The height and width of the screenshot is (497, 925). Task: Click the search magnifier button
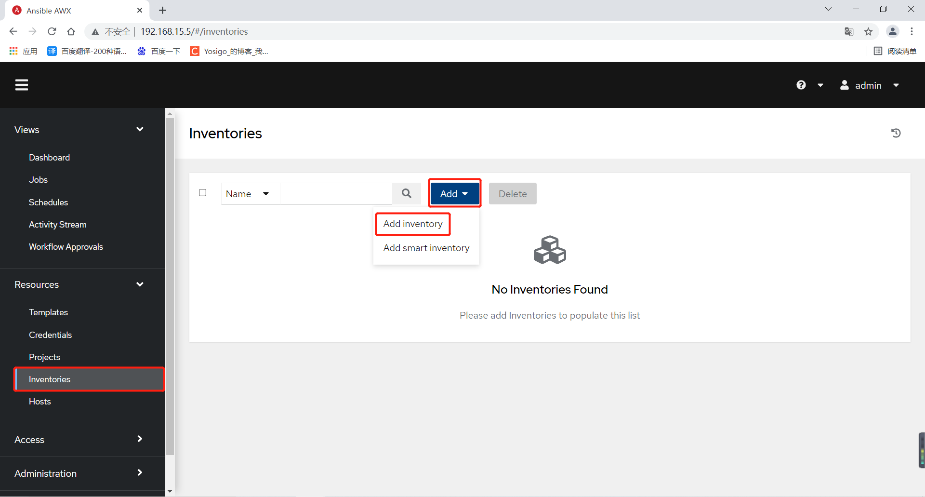point(407,193)
